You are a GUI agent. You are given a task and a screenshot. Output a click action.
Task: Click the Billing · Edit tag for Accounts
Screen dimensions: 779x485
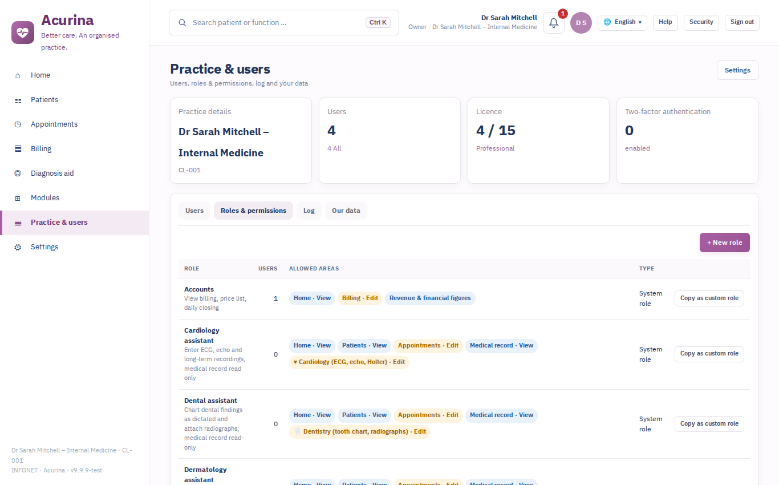click(x=360, y=298)
